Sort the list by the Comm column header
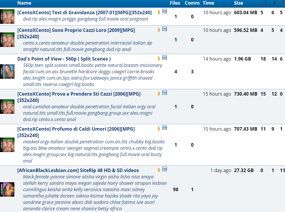Viewport: 285px width, 212px height. pyautogui.click(x=192, y=3)
